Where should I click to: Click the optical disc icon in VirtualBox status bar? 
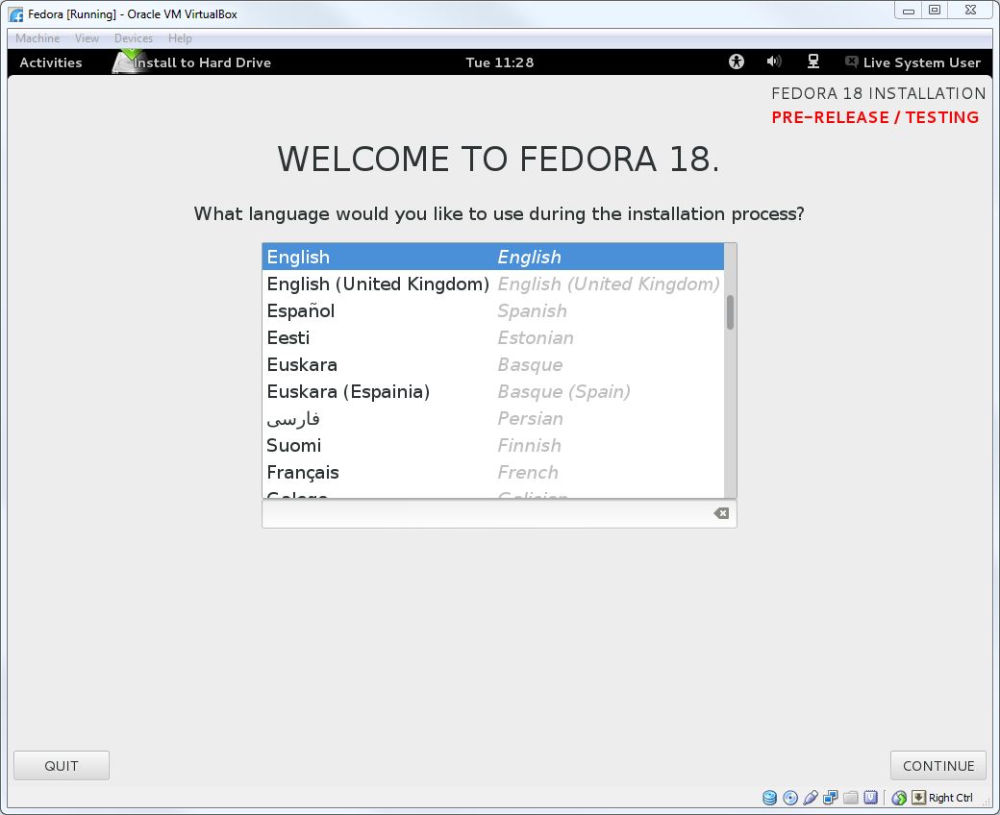[790, 797]
